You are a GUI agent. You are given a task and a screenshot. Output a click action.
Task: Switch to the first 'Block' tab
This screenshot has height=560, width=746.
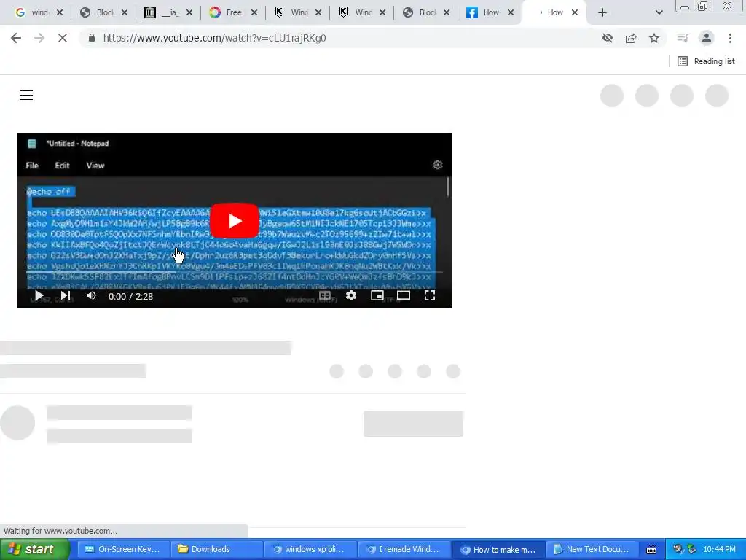coord(103,12)
